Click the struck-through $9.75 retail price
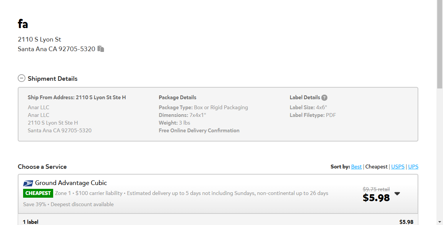The image size is (443, 225). point(376,189)
